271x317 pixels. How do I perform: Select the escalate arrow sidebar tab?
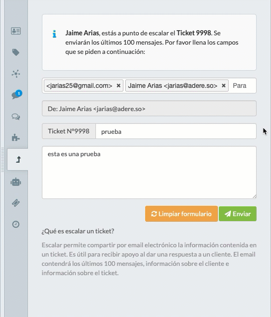pos(18,159)
